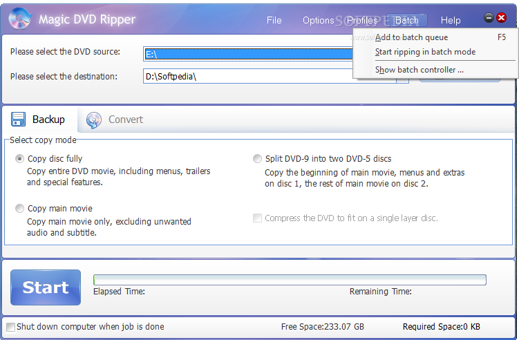The width and height of the screenshot is (519, 340).
Task: Switch to the Convert tab
Action: point(115,120)
